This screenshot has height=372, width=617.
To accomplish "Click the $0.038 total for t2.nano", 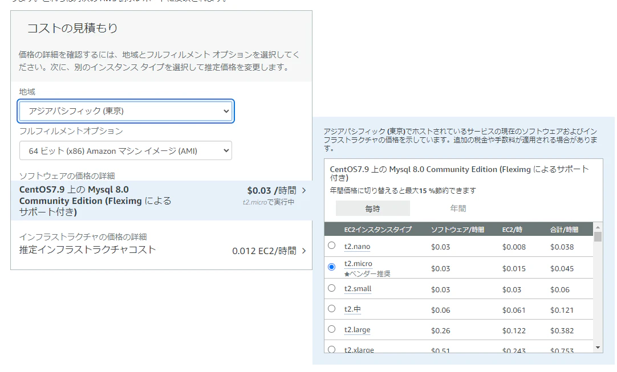I will tap(562, 247).
